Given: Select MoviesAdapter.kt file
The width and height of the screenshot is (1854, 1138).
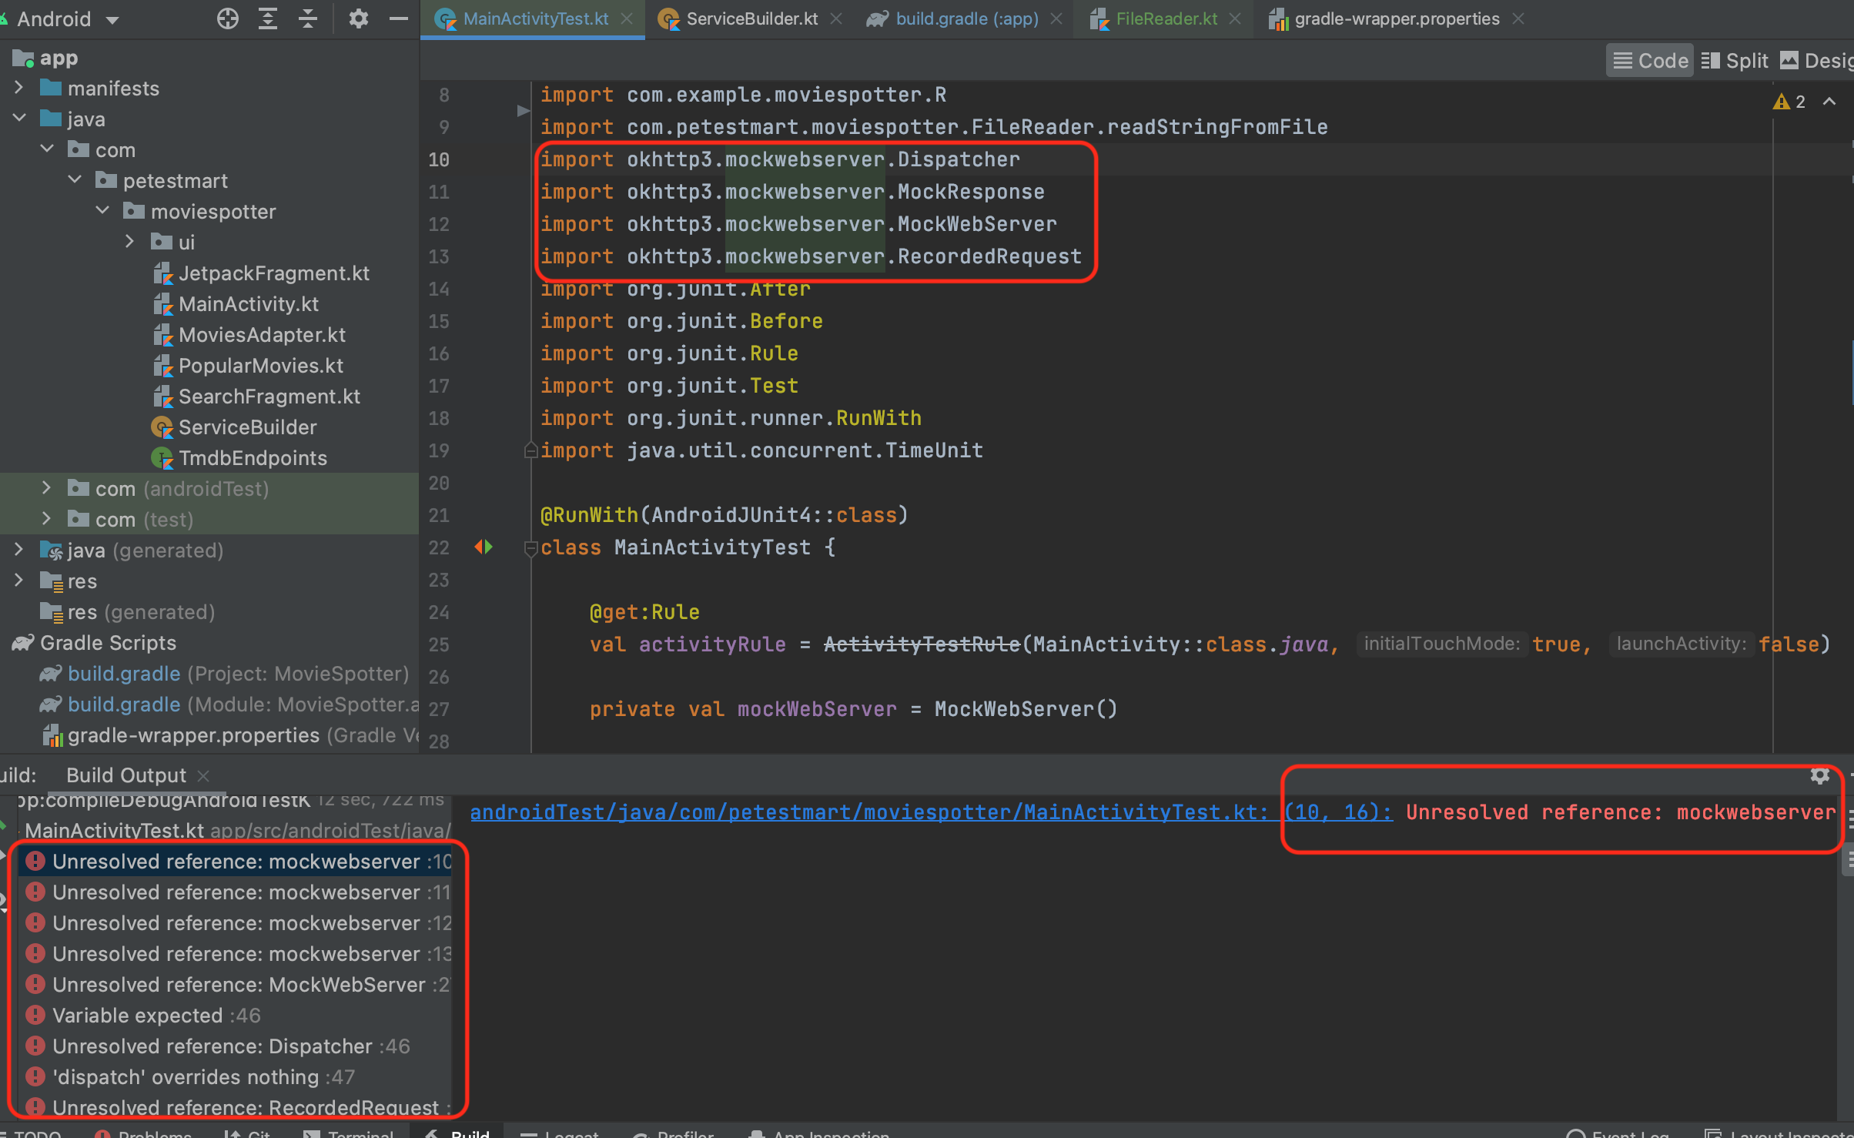Looking at the screenshot, I should point(249,335).
